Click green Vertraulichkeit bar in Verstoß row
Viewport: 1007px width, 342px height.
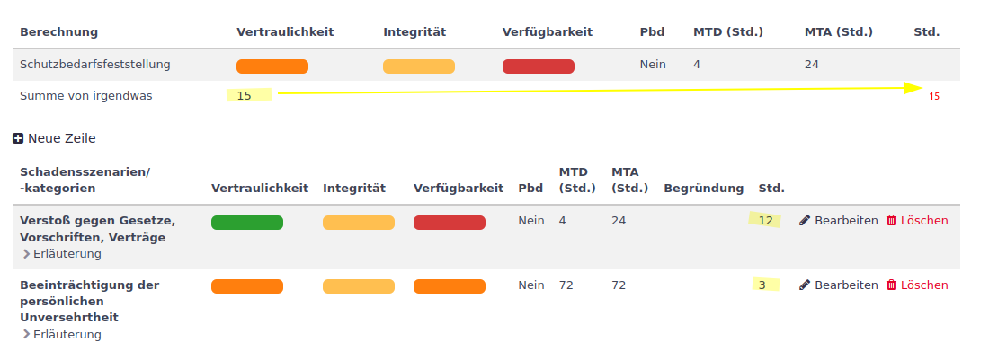[247, 223]
